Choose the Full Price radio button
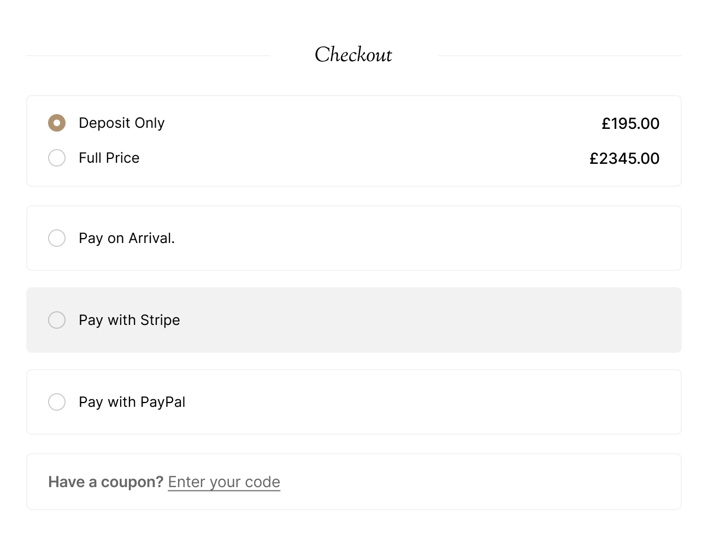 coord(57,158)
